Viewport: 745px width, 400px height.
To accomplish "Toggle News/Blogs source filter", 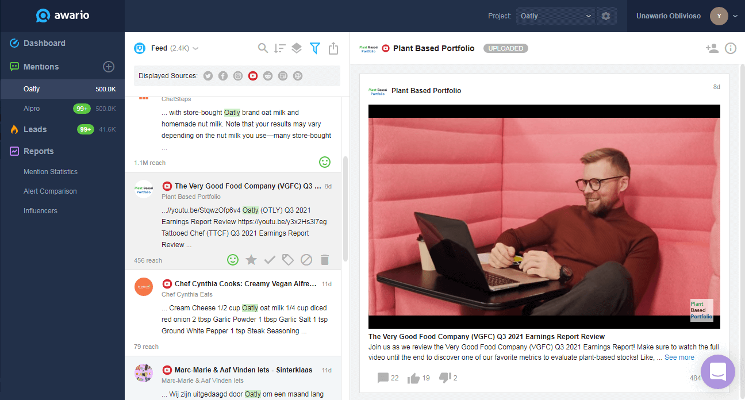I will tap(283, 76).
